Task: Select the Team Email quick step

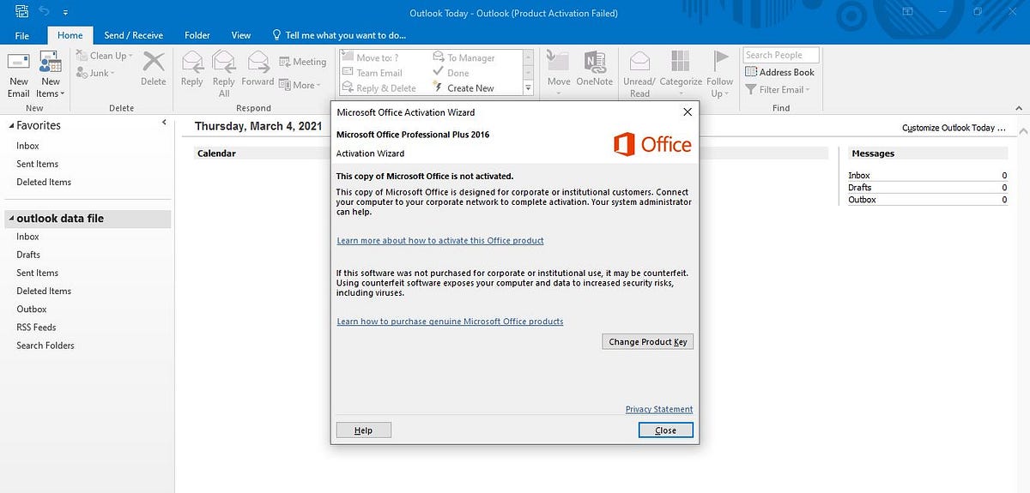Action: click(x=373, y=73)
